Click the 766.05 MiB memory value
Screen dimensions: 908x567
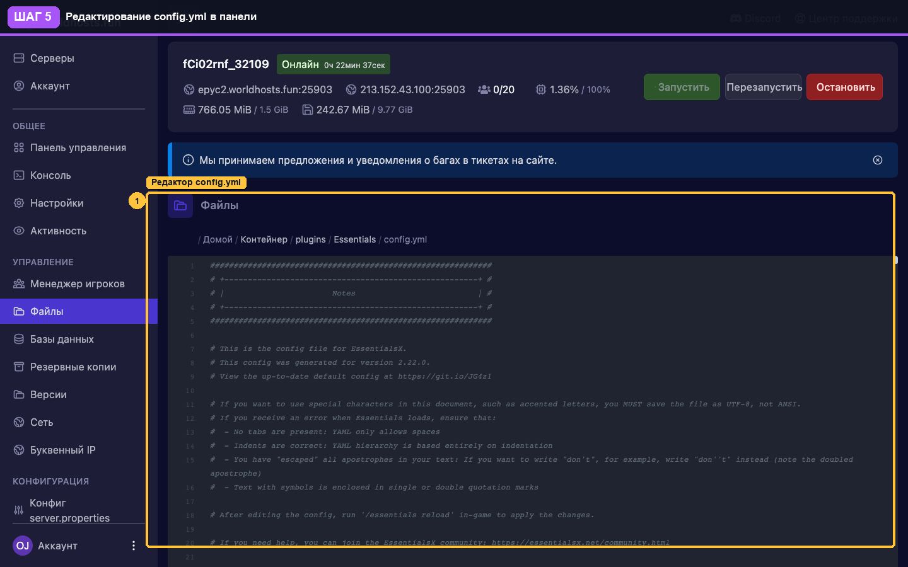click(x=224, y=110)
